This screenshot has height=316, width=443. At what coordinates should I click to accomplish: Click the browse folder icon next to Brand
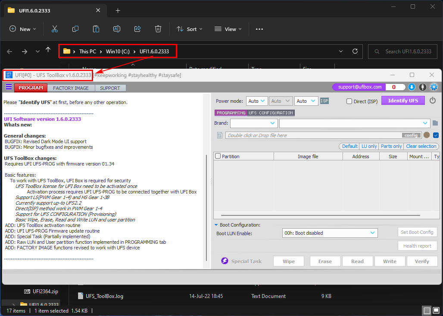point(435,123)
